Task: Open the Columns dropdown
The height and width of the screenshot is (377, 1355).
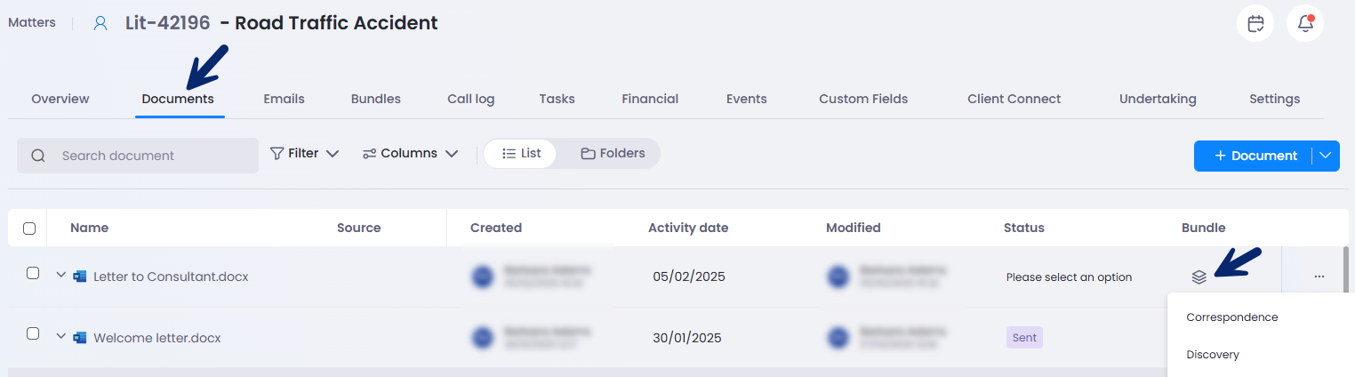Action: point(411,153)
